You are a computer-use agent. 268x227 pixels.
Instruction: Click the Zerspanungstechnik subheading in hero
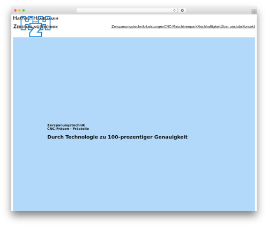point(66,125)
